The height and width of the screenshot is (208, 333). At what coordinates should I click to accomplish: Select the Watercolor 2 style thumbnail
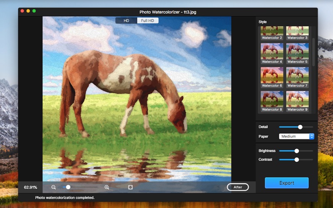[272, 32]
